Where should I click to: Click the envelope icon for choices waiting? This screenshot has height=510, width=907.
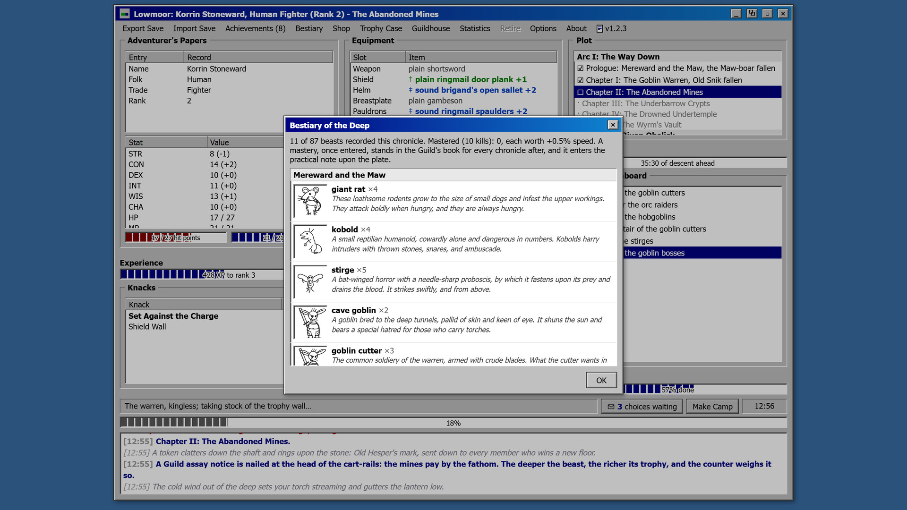click(611, 407)
